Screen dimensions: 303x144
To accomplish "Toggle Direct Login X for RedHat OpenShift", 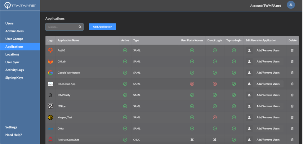I will point(215,140).
